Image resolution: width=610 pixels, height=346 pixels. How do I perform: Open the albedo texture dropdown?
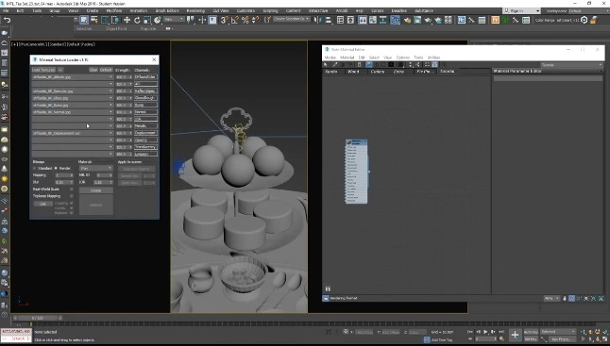coord(73,77)
